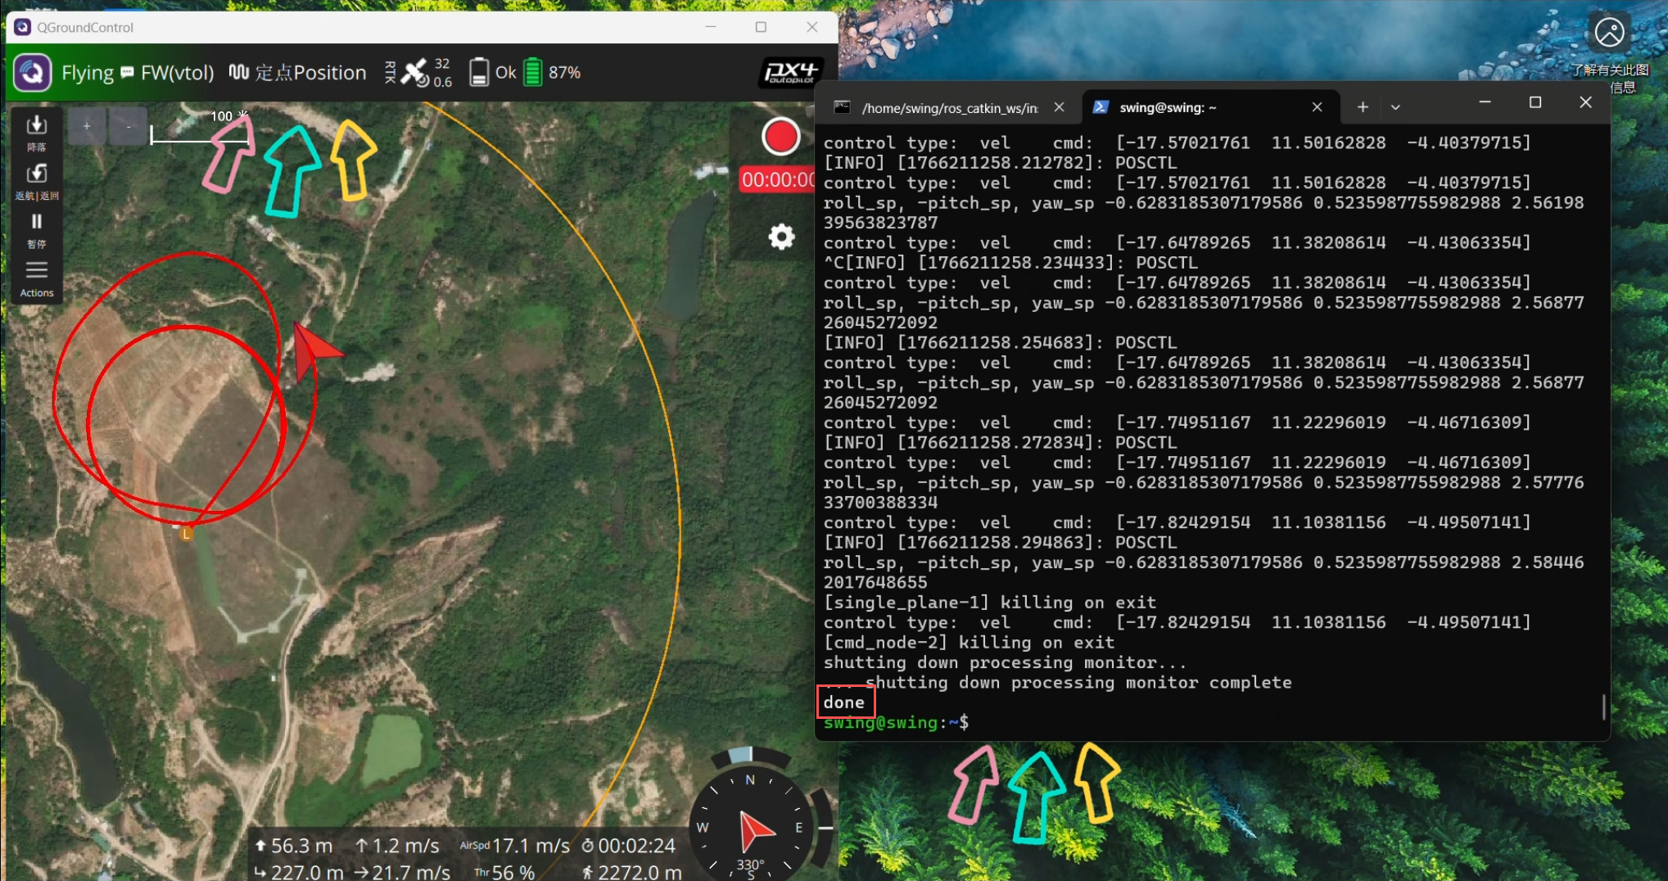The image size is (1668, 881).
Task: Expand the terminal profile dropdown chevron
Action: (x=1395, y=107)
